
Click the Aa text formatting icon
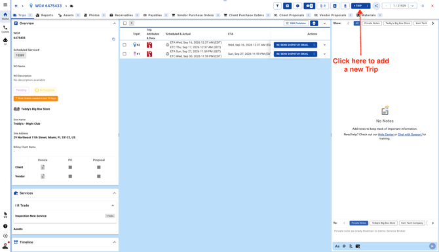(337, 246)
